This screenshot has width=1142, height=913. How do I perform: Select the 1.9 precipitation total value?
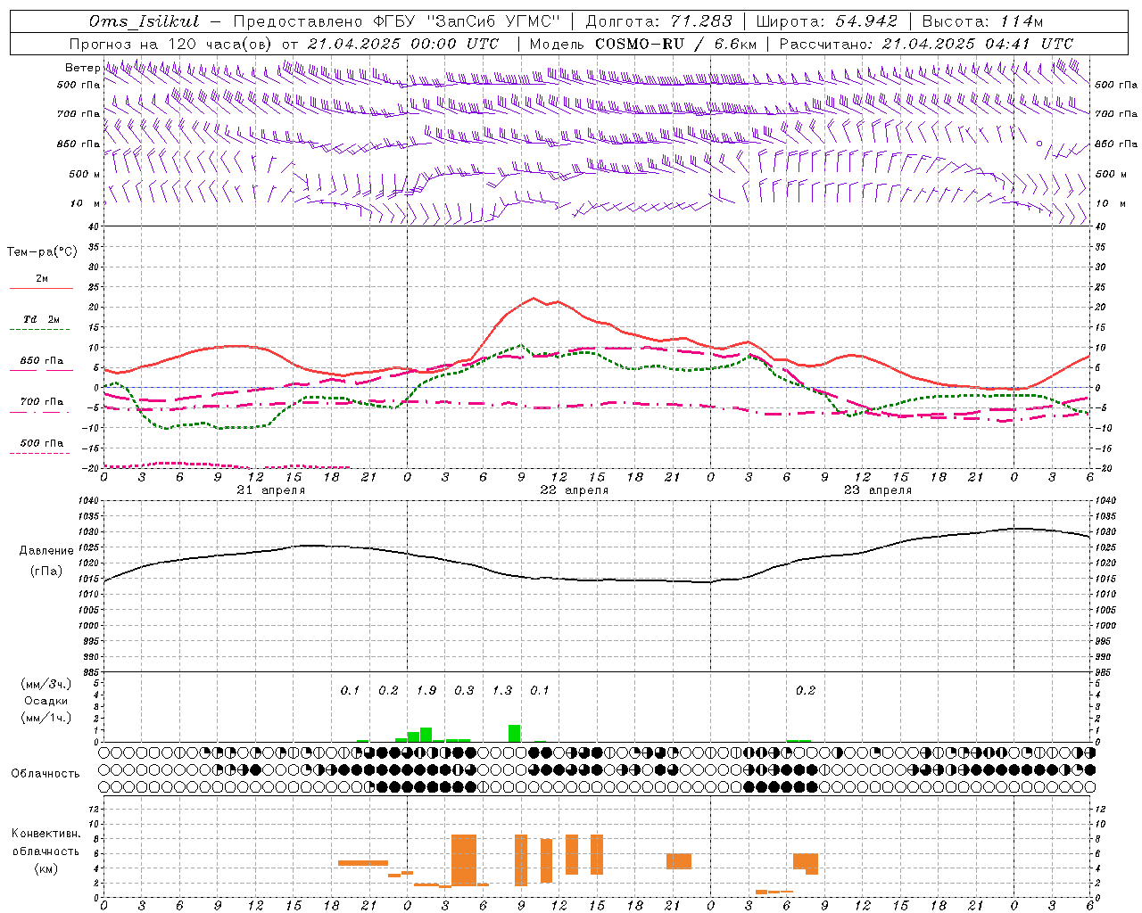[x=426, y=690]
